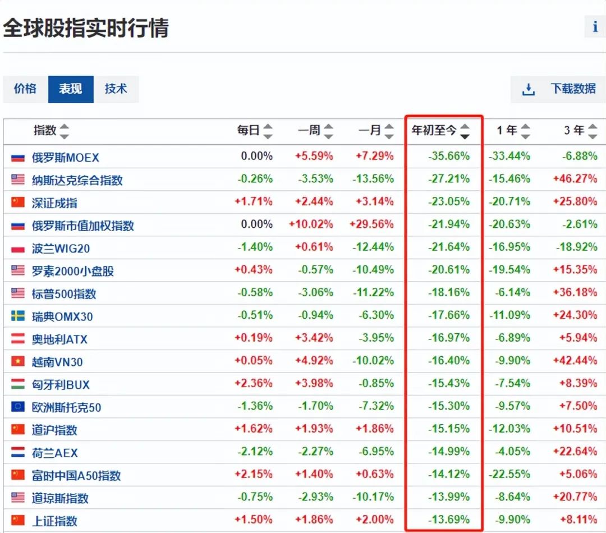Image resolution: width=606 pixels, height=533 pixels.
Task: Click the China flag beside 深证成指
Action: click(x=18, y=202)
